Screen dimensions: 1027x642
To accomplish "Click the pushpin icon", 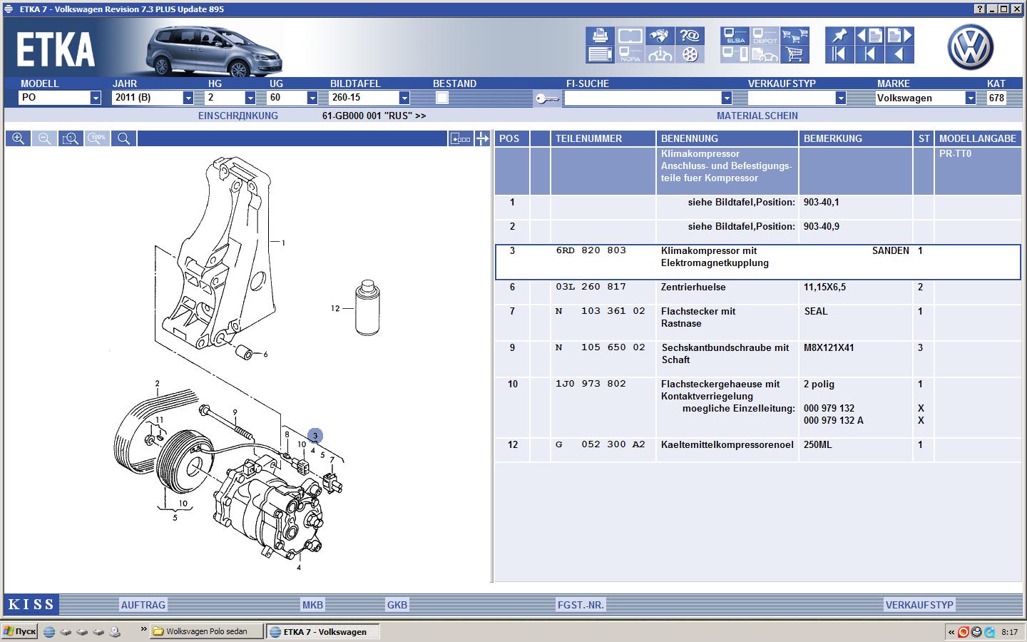I will [839, 36].
